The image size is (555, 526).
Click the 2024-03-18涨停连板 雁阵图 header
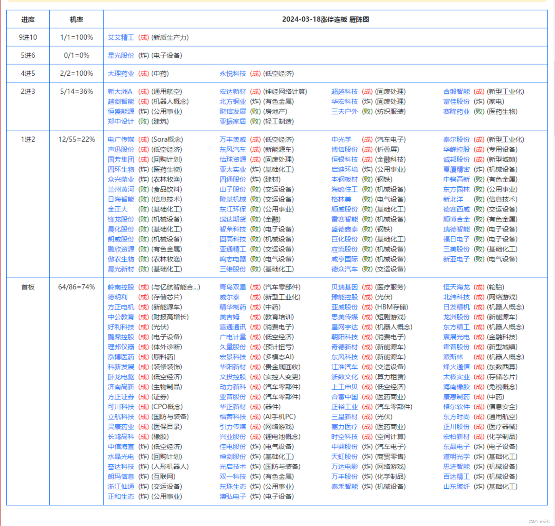325,19
